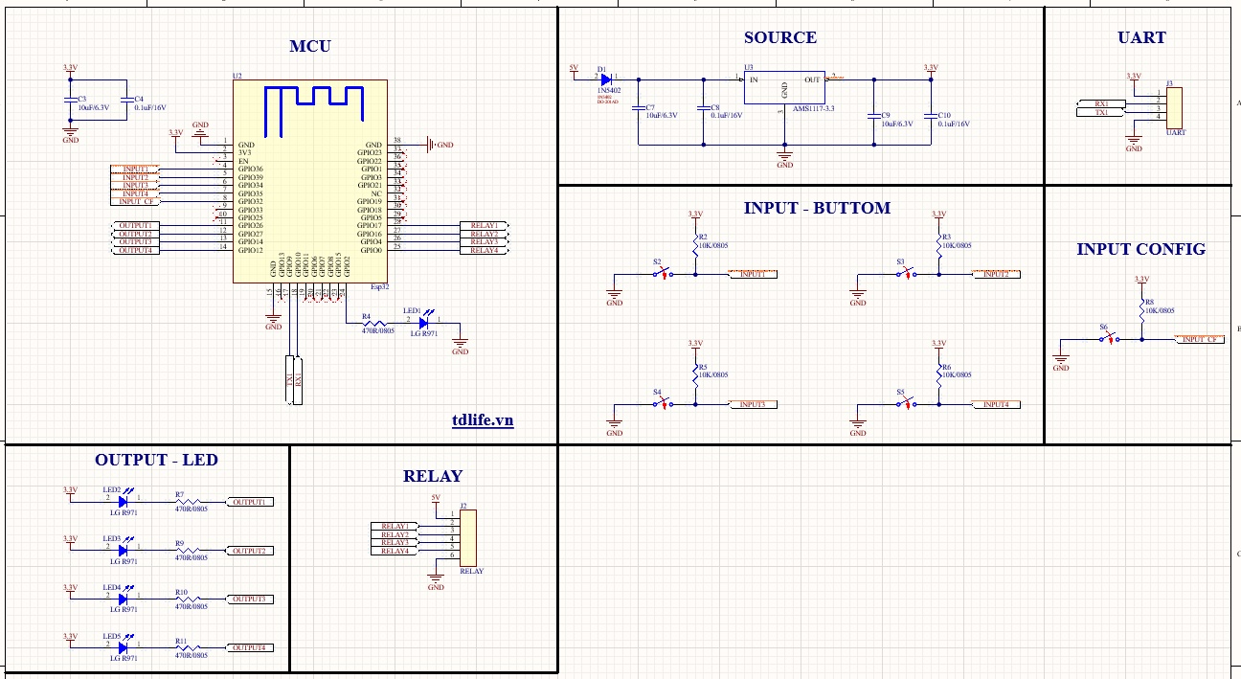Select LED3 in OUTPUT - LED
Viewport: 1241px width, 679px height.
(x=123, y=550)
